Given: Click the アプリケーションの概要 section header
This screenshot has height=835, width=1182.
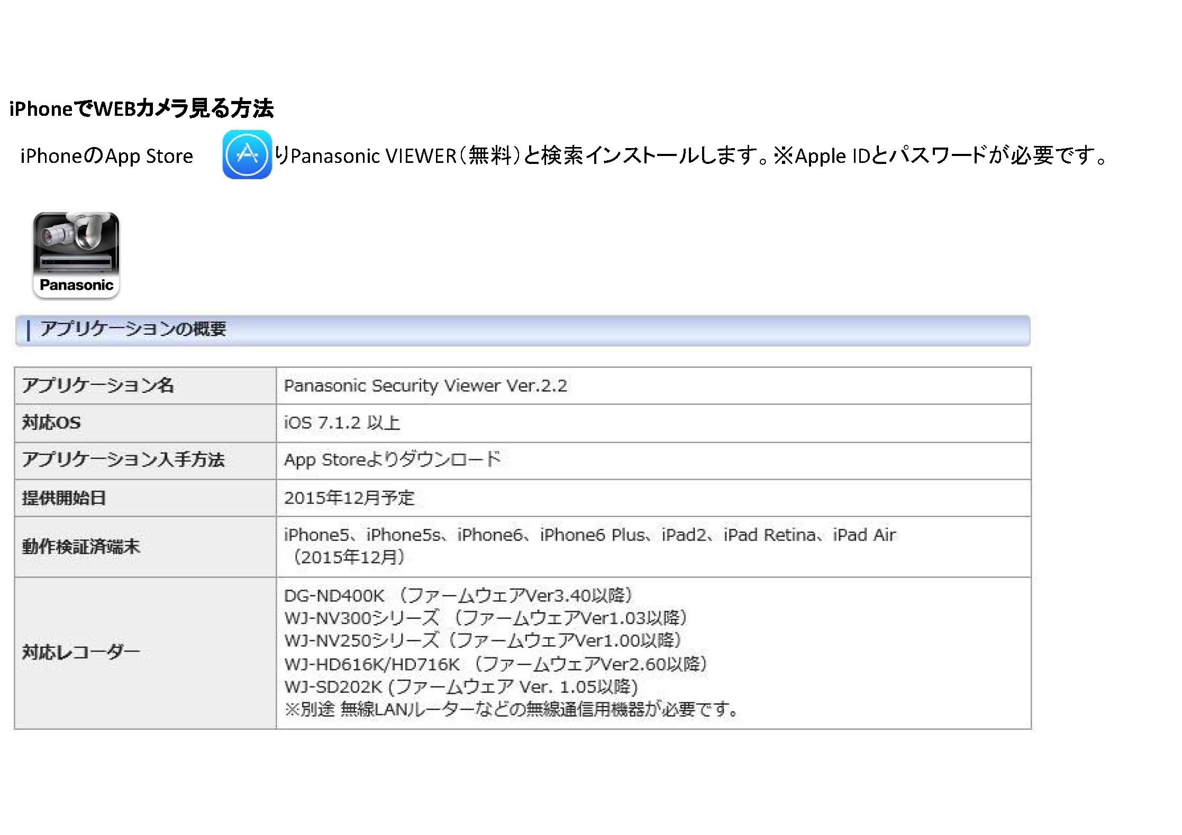Looking at the screenshot, I should tap(523, 331).
